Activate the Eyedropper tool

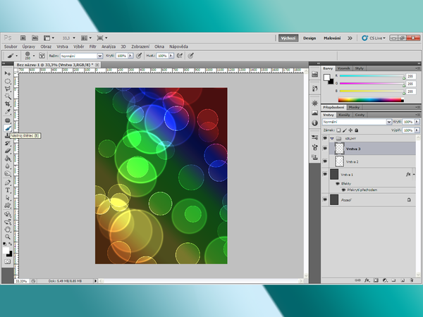8,112
